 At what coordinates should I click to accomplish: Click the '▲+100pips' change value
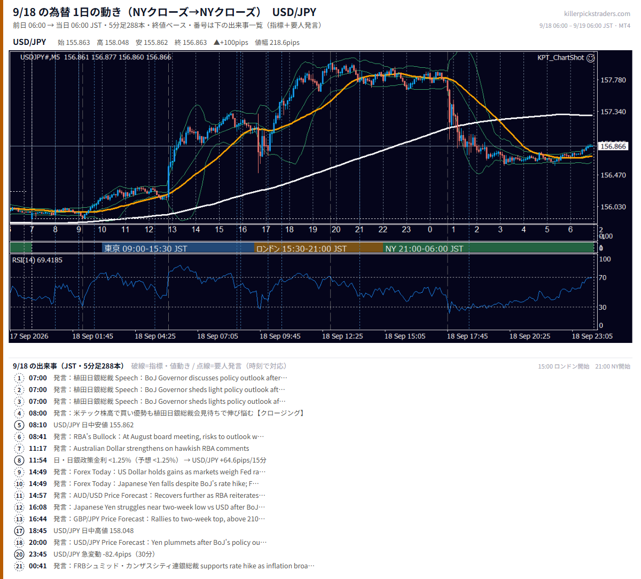pyautogui.click(x=231, y=43)
